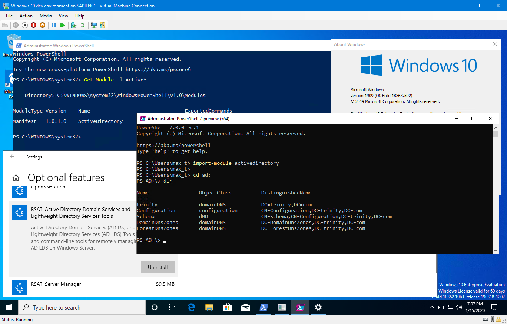Switch to Settings gear on the taskbar
Viewport: 507px width, 324px height.
pyautogui.click(x=318, y=307)
